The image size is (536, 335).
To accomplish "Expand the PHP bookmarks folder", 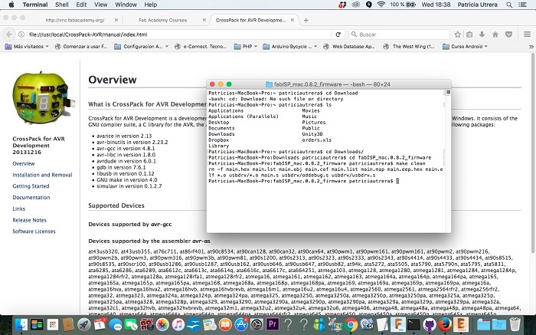I will tap(246, 47).
